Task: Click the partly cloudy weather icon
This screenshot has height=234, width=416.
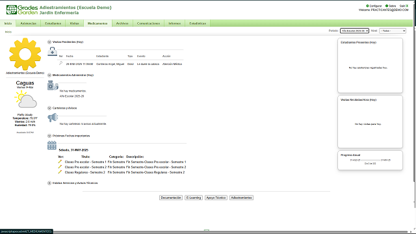Action: coord(25,99)
